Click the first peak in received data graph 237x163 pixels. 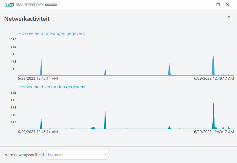pos(41,68)
